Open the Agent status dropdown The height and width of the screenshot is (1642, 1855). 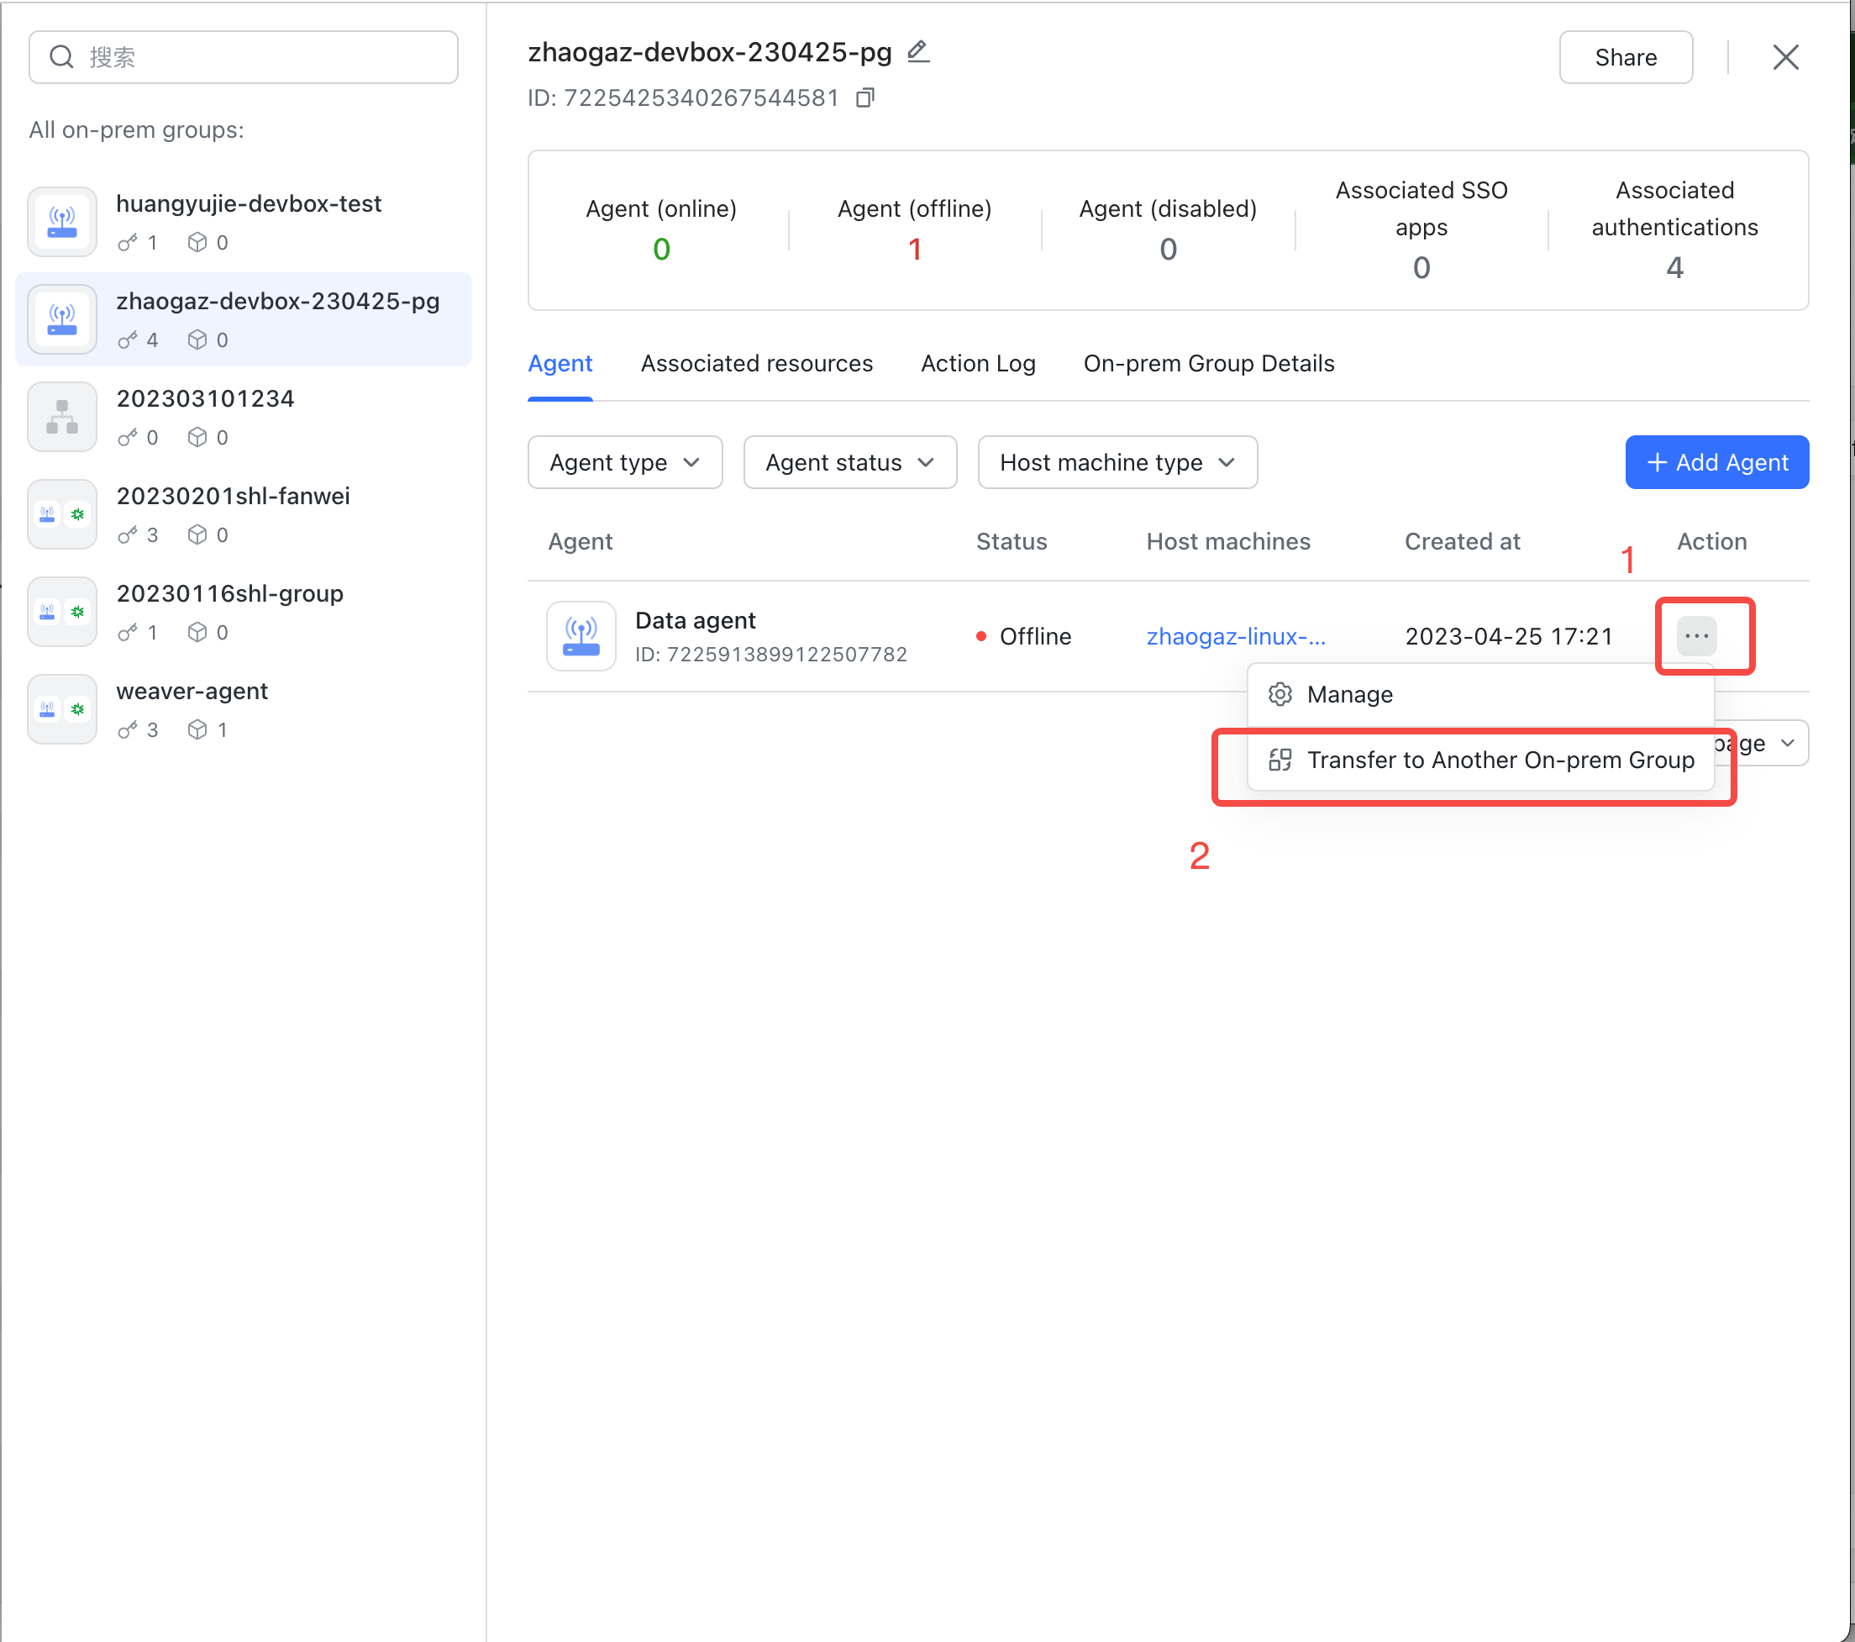pos(849,462)
